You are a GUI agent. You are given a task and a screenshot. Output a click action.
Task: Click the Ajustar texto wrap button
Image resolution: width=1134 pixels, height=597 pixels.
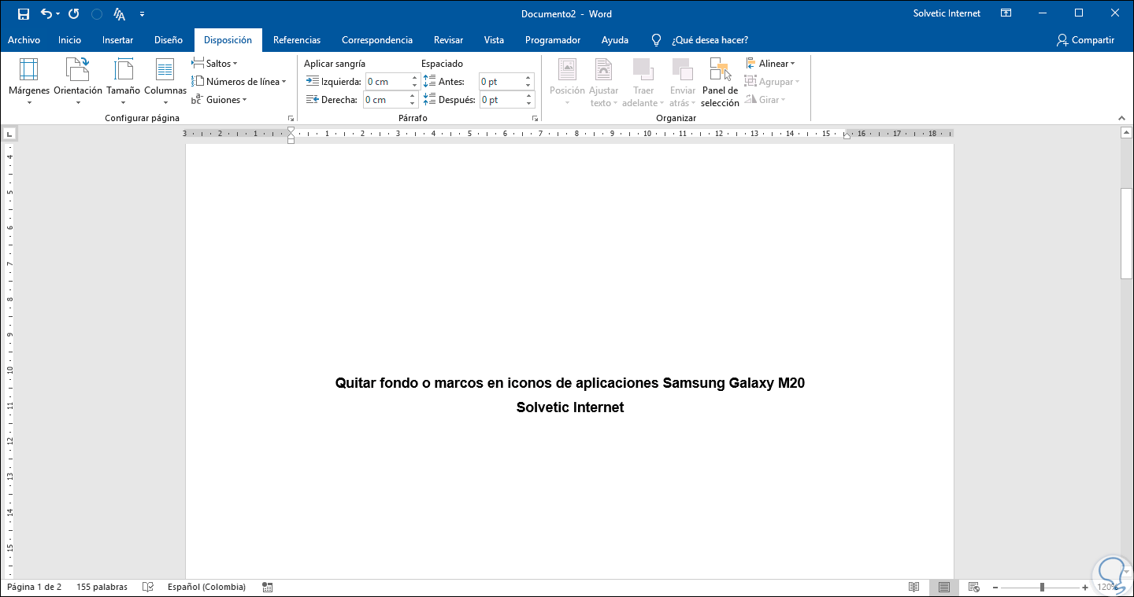pyautogui.click(x=604, y=82)
